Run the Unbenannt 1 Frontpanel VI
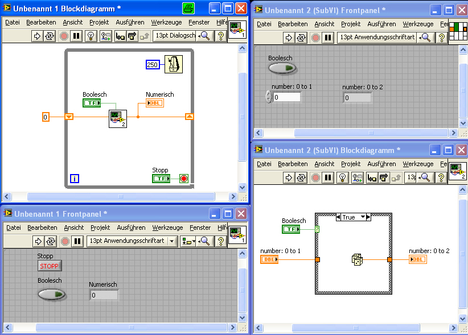Image resolution: width=468 pixels, height=335 pixels. pos(38,241)
